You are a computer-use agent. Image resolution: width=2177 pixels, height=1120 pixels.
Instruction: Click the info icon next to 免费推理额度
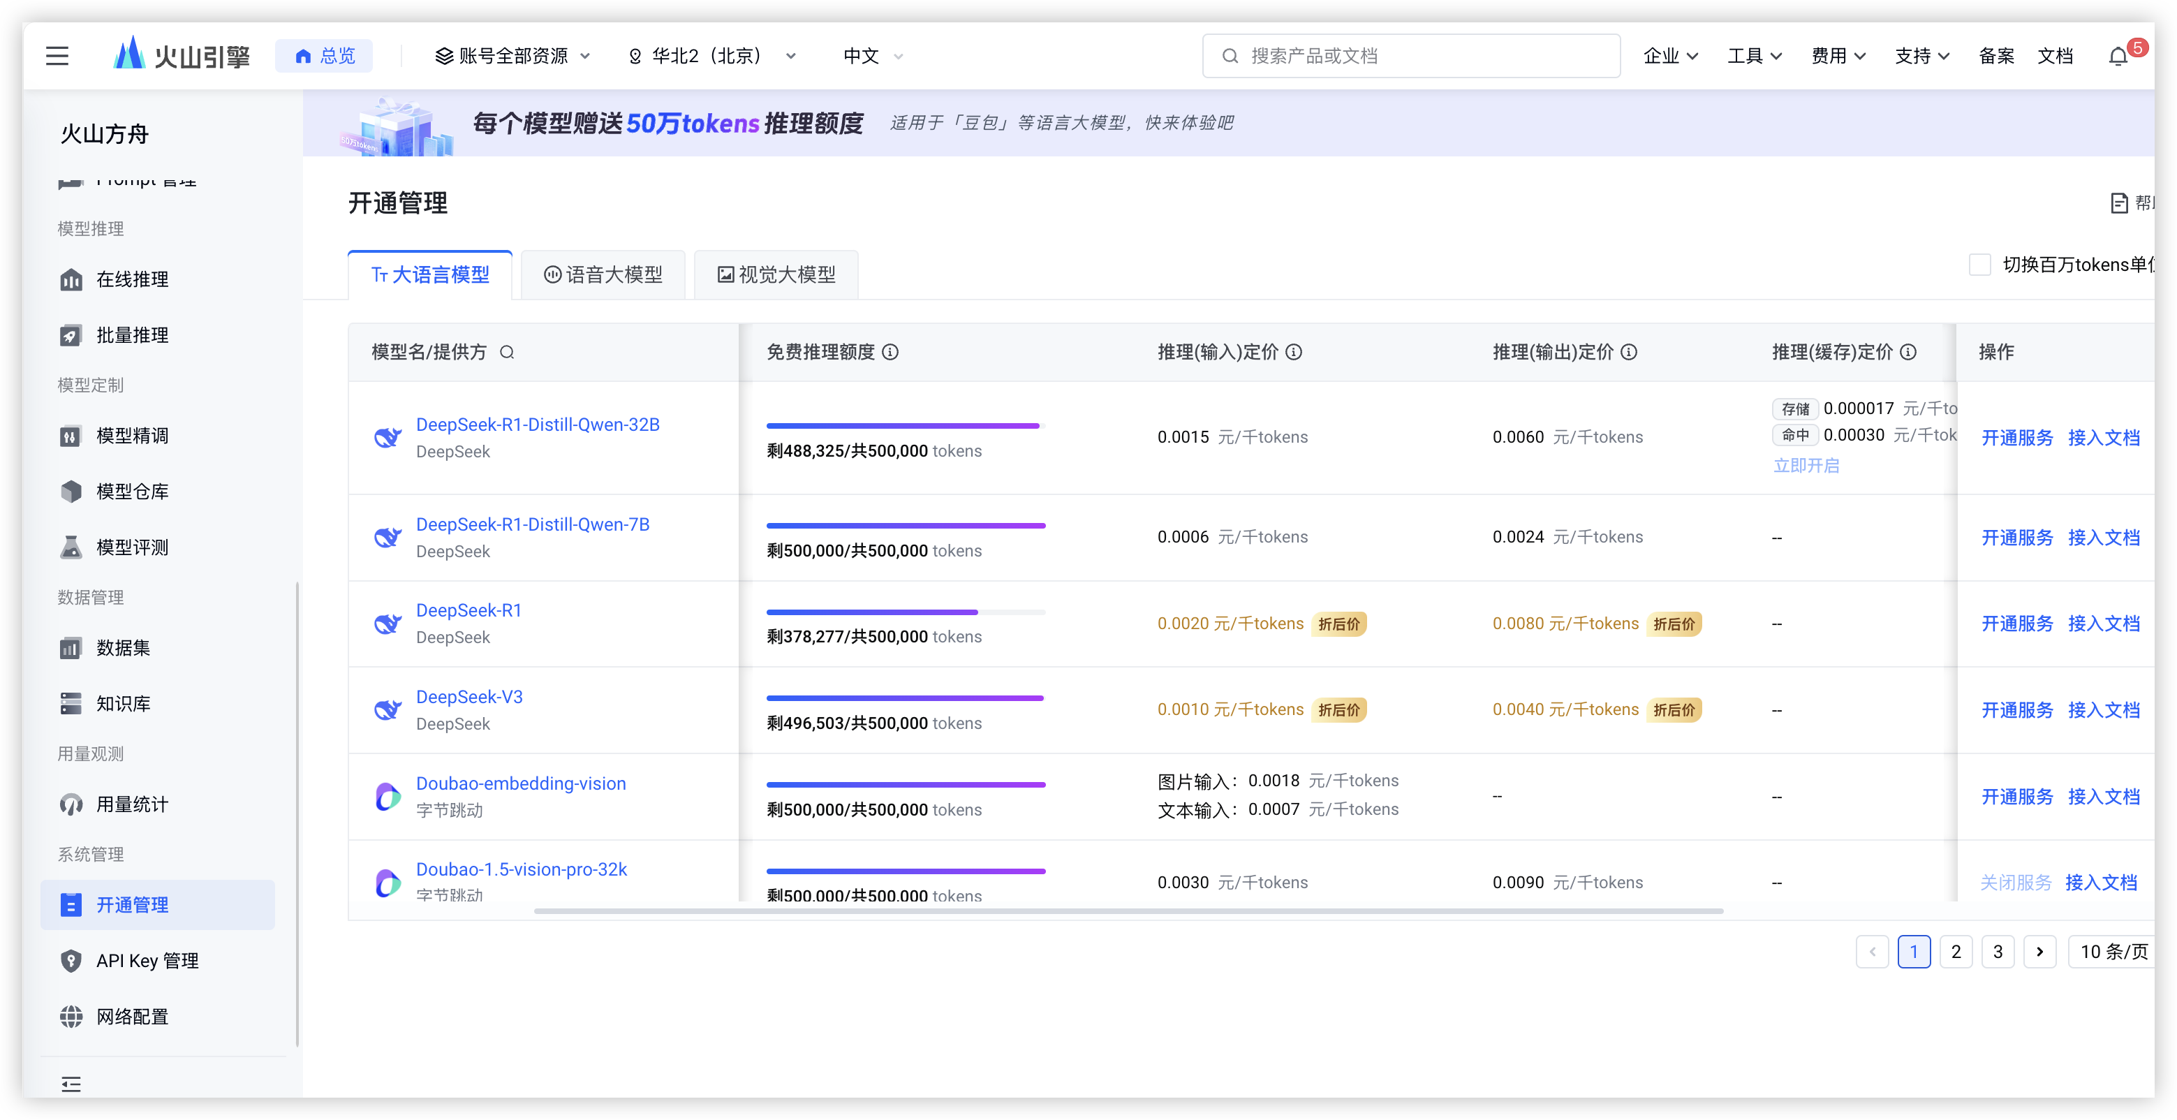(891, 352)
